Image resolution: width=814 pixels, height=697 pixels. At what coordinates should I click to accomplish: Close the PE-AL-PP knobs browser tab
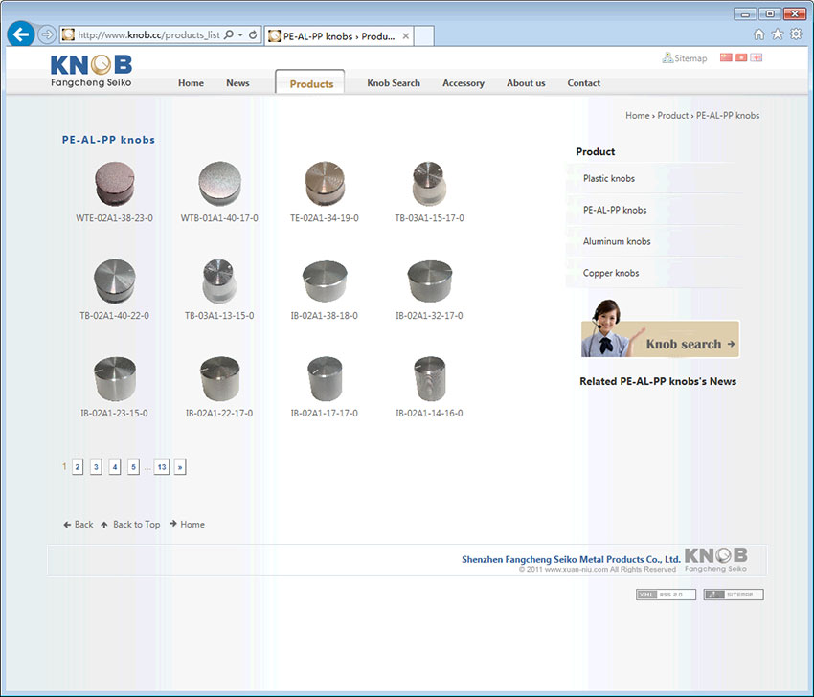[x=406, y=36]
